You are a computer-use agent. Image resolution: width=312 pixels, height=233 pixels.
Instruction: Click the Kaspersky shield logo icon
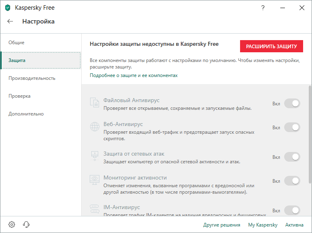(x=8, y=8)
